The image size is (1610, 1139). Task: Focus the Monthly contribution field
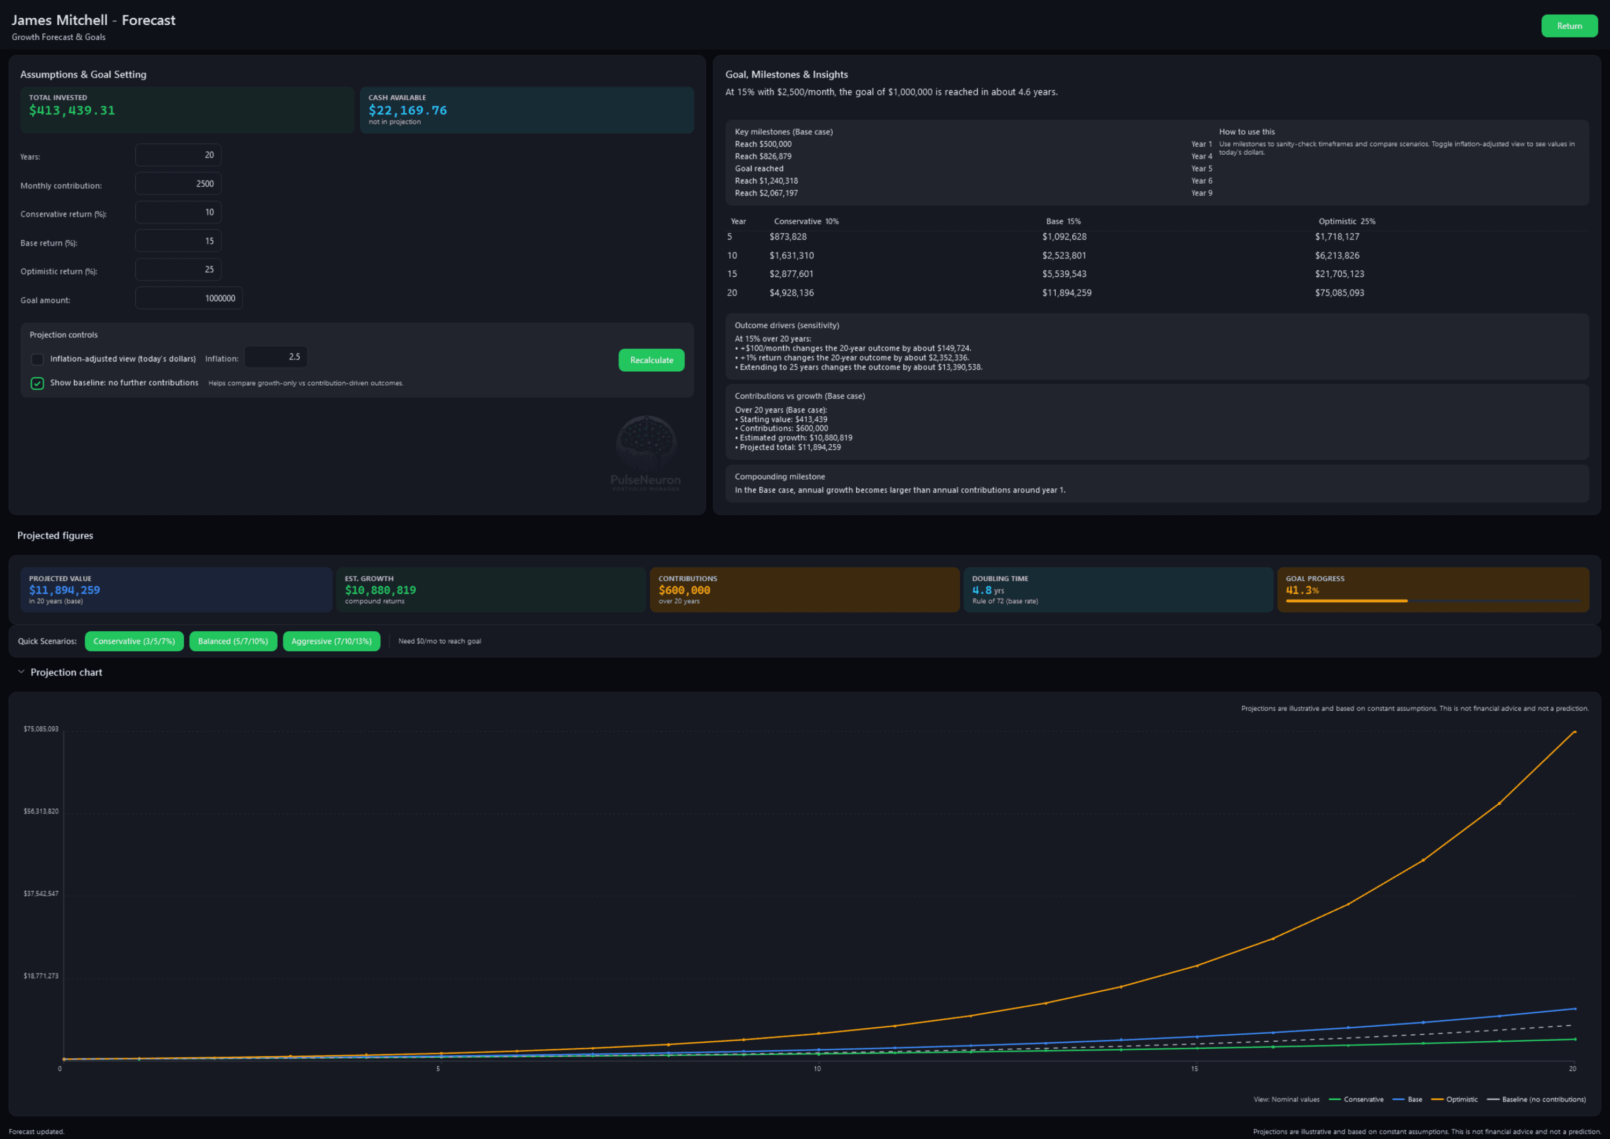point(178,184)
